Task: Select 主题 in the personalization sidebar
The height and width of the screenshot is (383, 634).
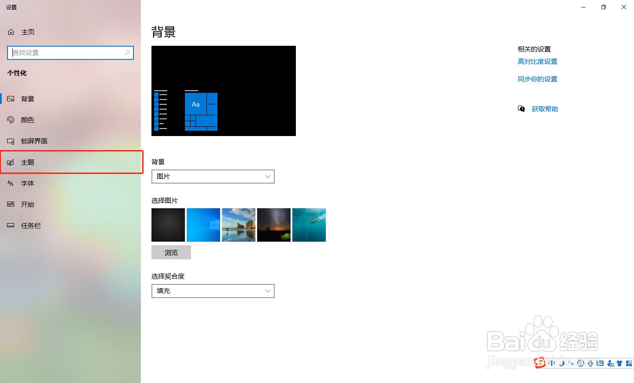Action: (x=27, y=162)
